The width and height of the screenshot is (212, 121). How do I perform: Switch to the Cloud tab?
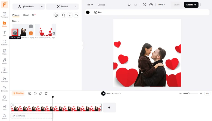click(x=26, y=15)
